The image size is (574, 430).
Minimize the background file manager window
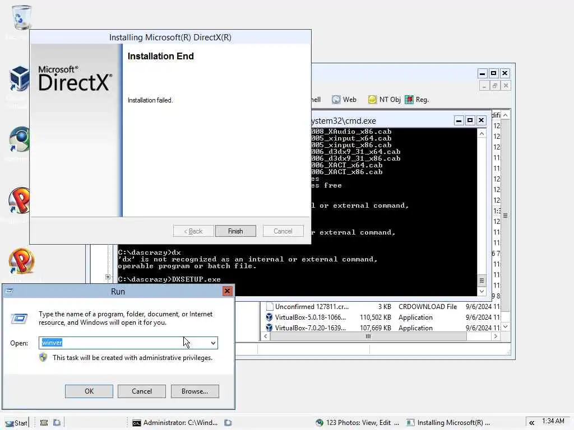483,73
